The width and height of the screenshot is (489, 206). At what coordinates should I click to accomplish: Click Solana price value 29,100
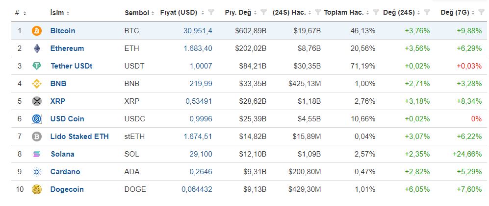pos(201,154)
